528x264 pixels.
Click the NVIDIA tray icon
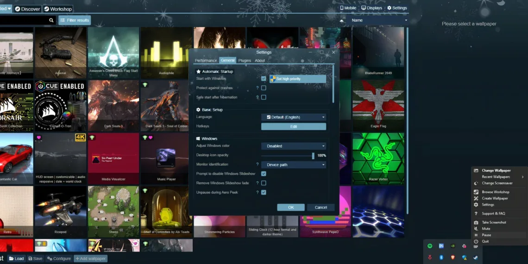pyautogui.click(x=453, y=246)
